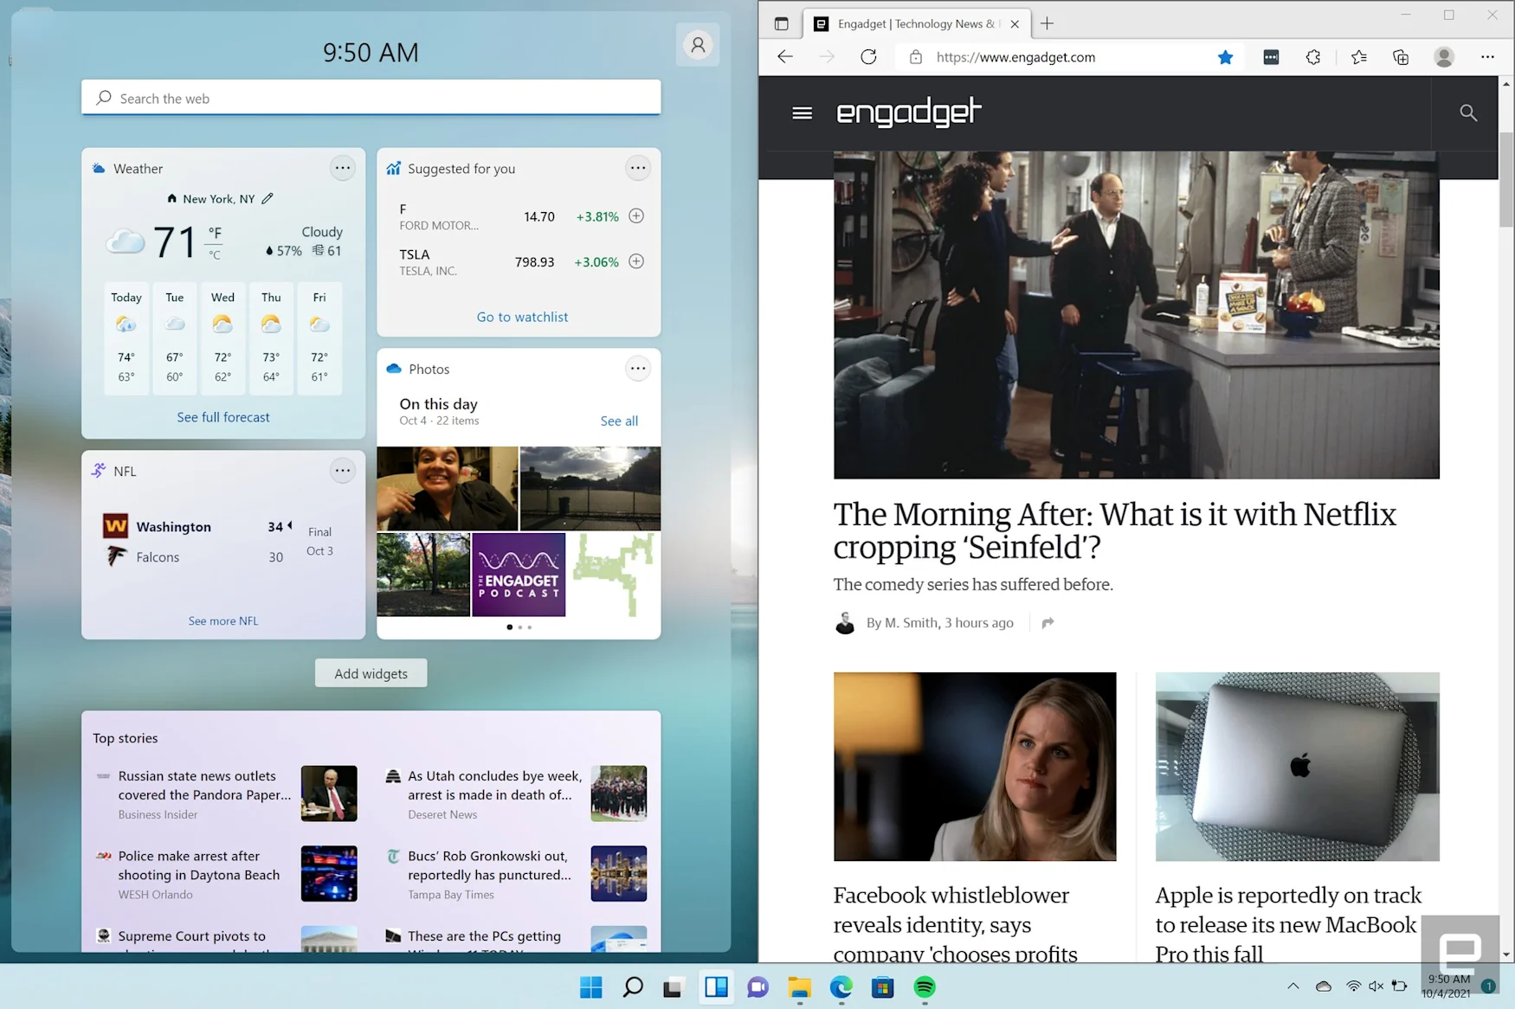Toggle Edge vertical tabs button

coord(781,24)
